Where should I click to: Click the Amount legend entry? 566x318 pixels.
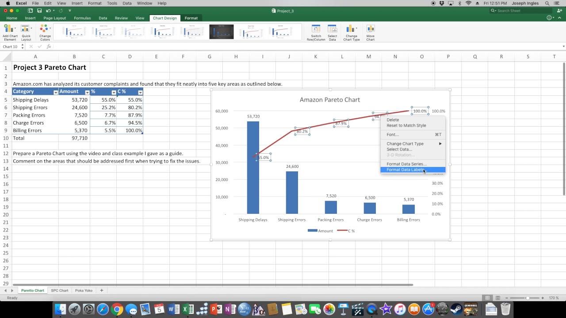pos(320,231)
